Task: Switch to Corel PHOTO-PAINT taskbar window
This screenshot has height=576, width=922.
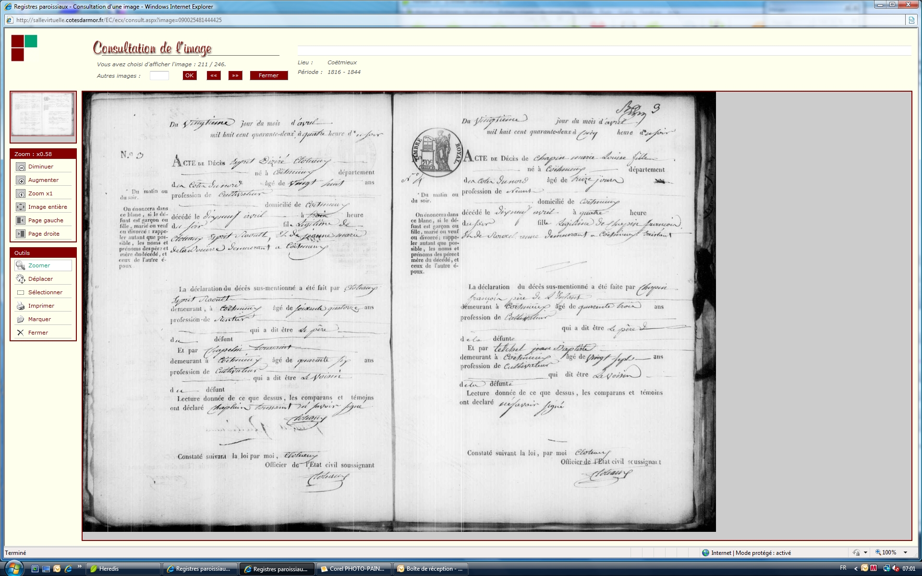Action: pyautogui.click(x=354, y=569)
